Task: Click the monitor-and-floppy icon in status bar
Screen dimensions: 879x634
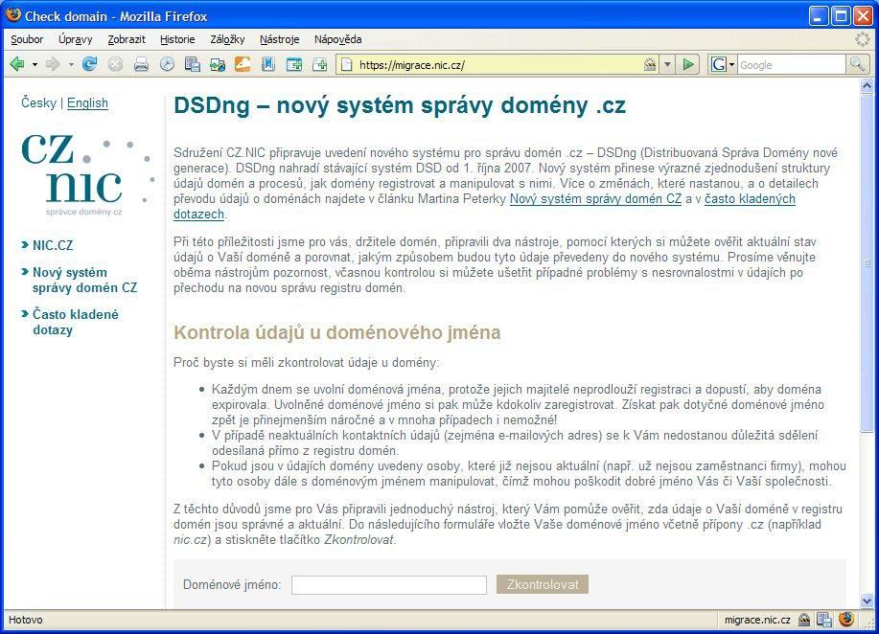Action: (824, 620)
